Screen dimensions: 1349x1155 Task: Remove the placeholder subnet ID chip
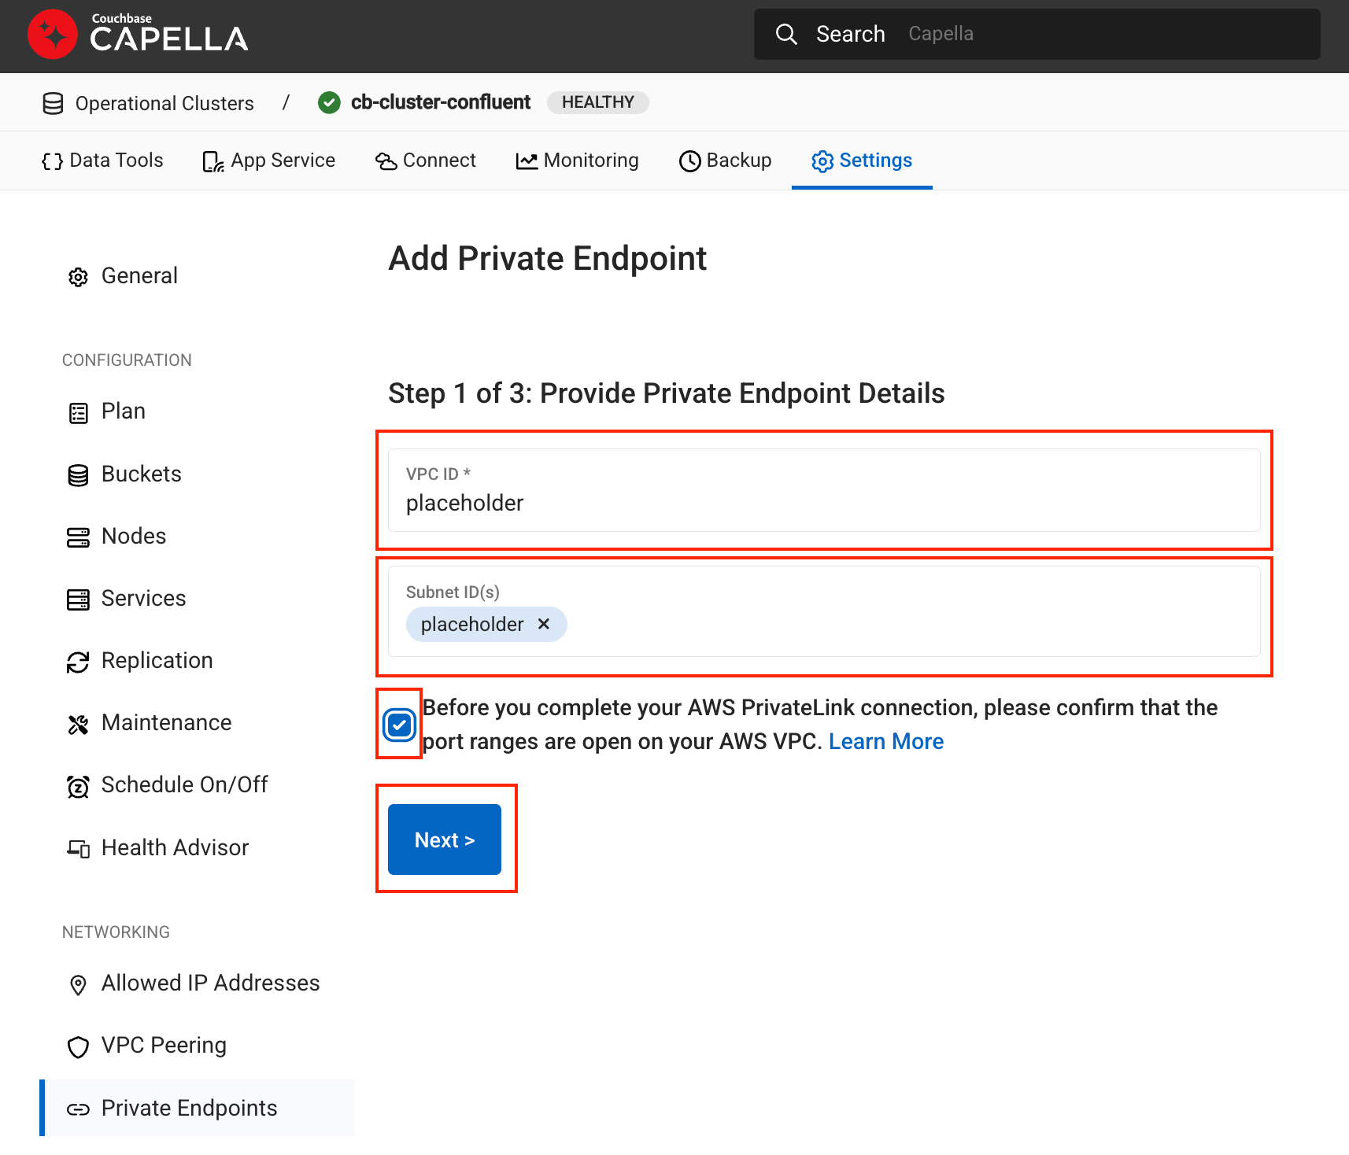[x=544, y=624]
